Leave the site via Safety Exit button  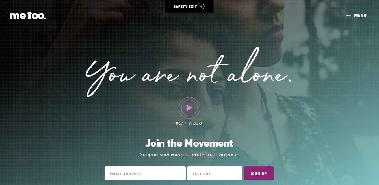pyautogui.click(x=189, y=6)
